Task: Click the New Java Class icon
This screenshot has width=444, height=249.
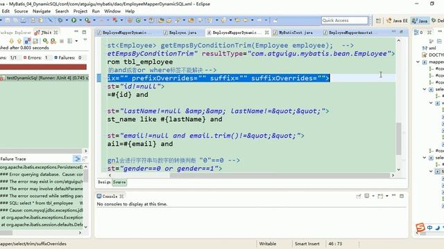Action: point(138,20)
